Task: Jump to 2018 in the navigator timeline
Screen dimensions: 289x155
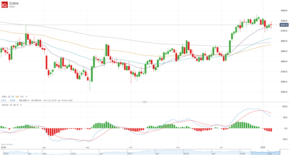Action: click(186, 154)
